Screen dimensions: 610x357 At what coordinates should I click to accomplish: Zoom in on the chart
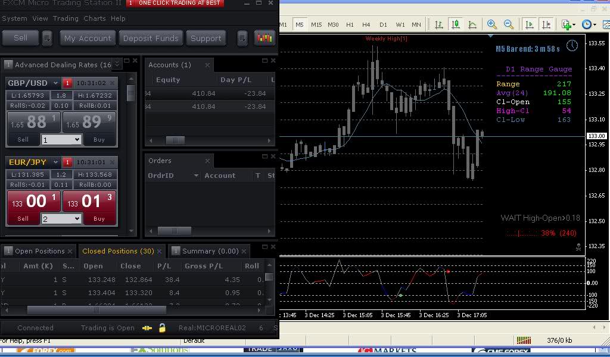point(492,24)
